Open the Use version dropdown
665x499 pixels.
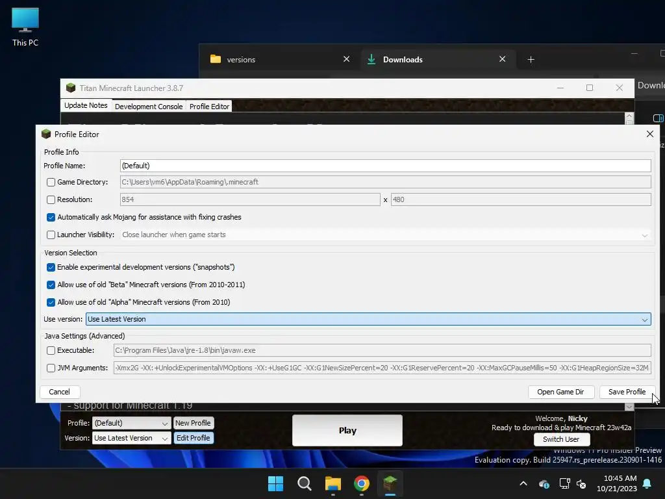click(x=368, y=319)
